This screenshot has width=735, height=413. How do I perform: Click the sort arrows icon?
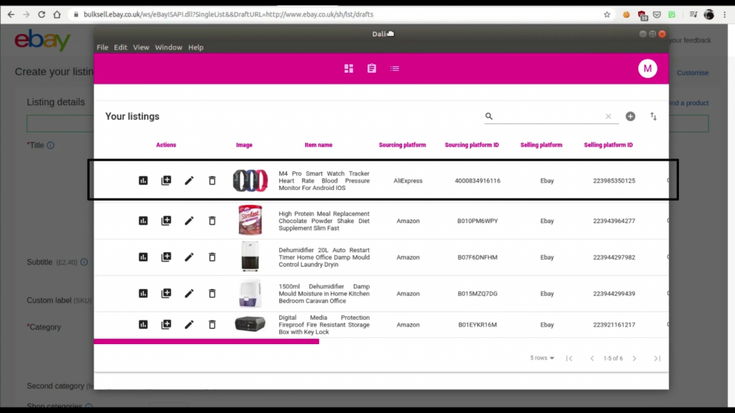653,116
